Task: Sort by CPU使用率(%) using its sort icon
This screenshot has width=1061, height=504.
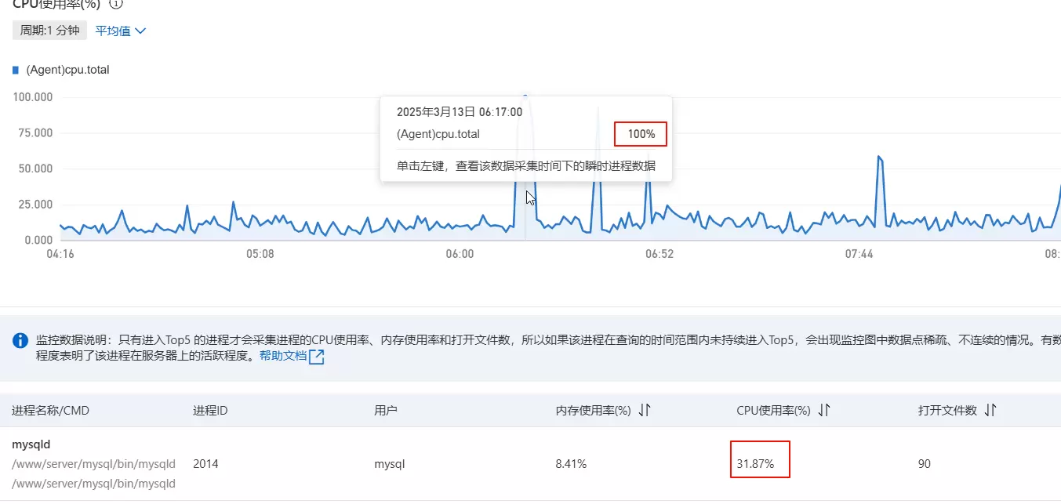Action: pyautogui.click(x=824, y=410)
